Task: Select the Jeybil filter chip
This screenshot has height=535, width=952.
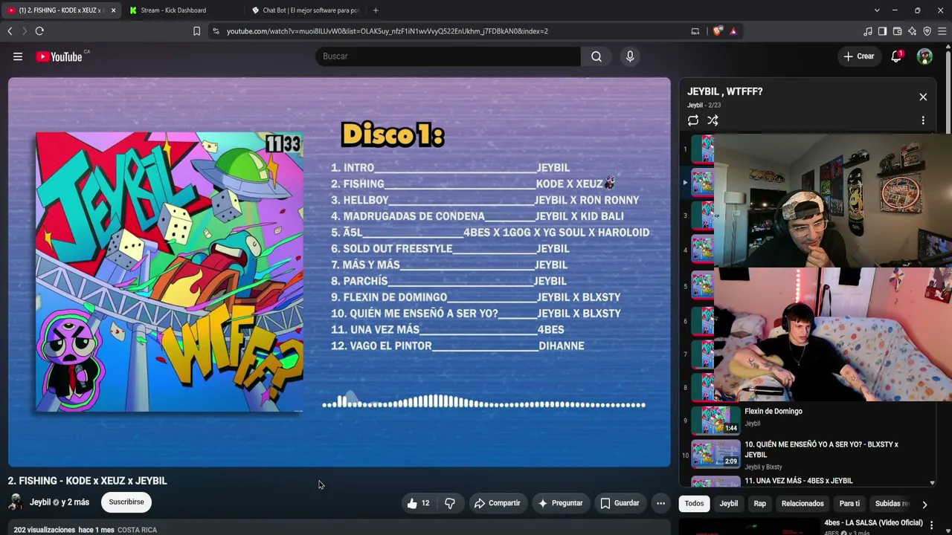Action: click(x=729, y=504)
